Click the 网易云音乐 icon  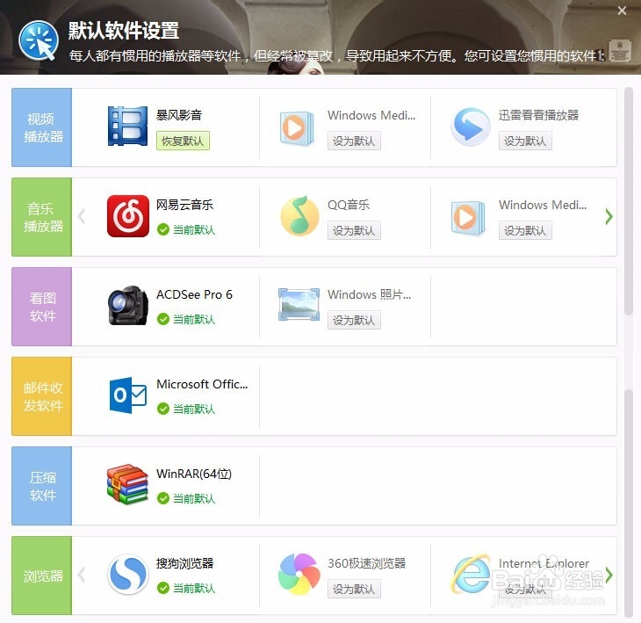coord(128,216)
